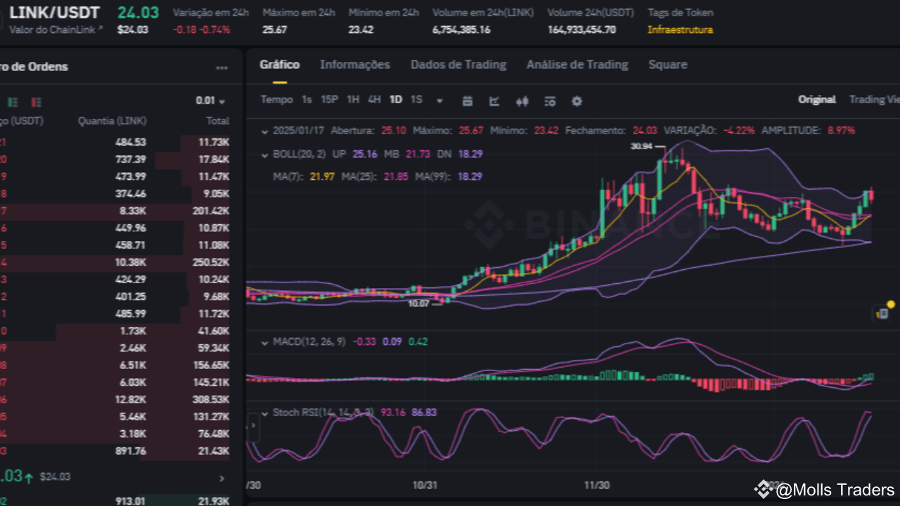The height and width of the screenshot is (506, 900).
Task: Toggle the 1S timeframe option
Action: click(416, 99)
